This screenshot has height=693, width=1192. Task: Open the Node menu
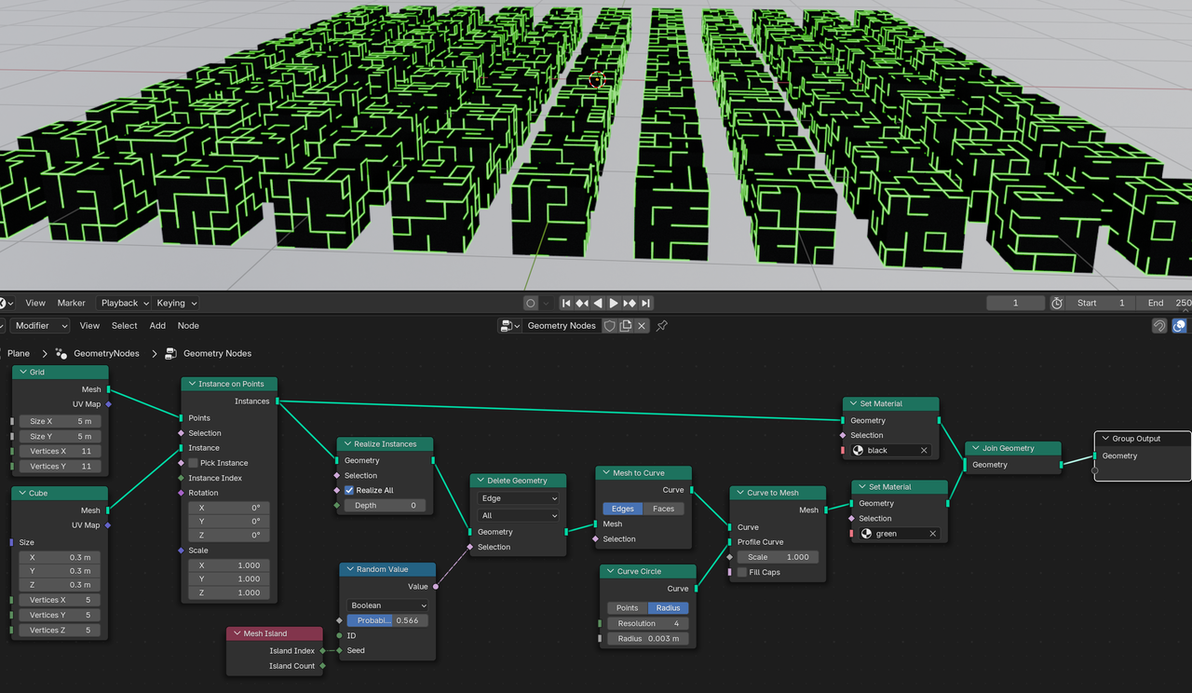(188, 326)
